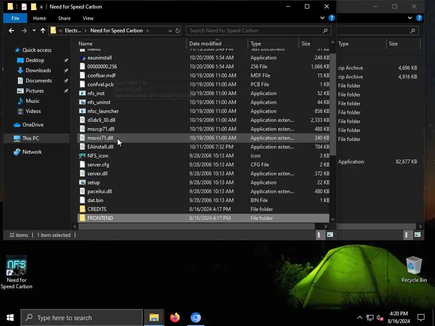Select the d3dx9_30.dll file icon
This screenshot has height=326, width=435.
pyautogui.click(x=82, y=120)
